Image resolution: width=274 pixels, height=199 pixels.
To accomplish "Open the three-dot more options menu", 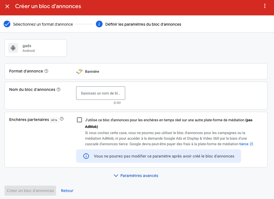I will [265, 6].
